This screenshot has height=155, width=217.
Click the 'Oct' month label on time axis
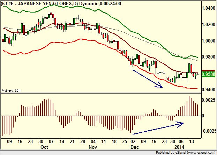[x=44, y=147]
